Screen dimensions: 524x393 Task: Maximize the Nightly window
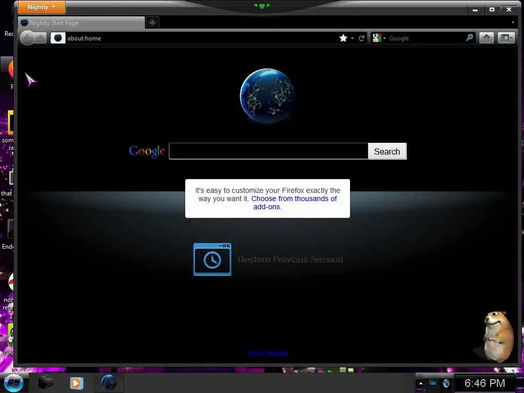click(x=492, y=9)
